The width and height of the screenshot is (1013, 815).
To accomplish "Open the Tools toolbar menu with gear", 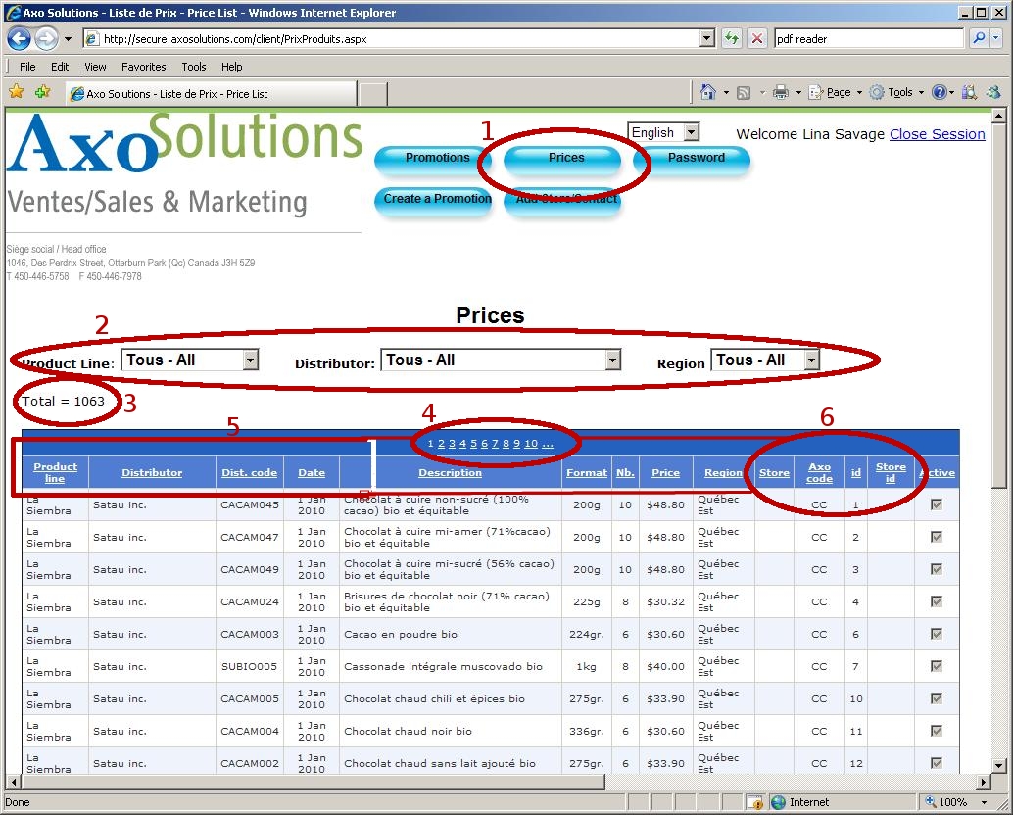I will tap(896, 92).
